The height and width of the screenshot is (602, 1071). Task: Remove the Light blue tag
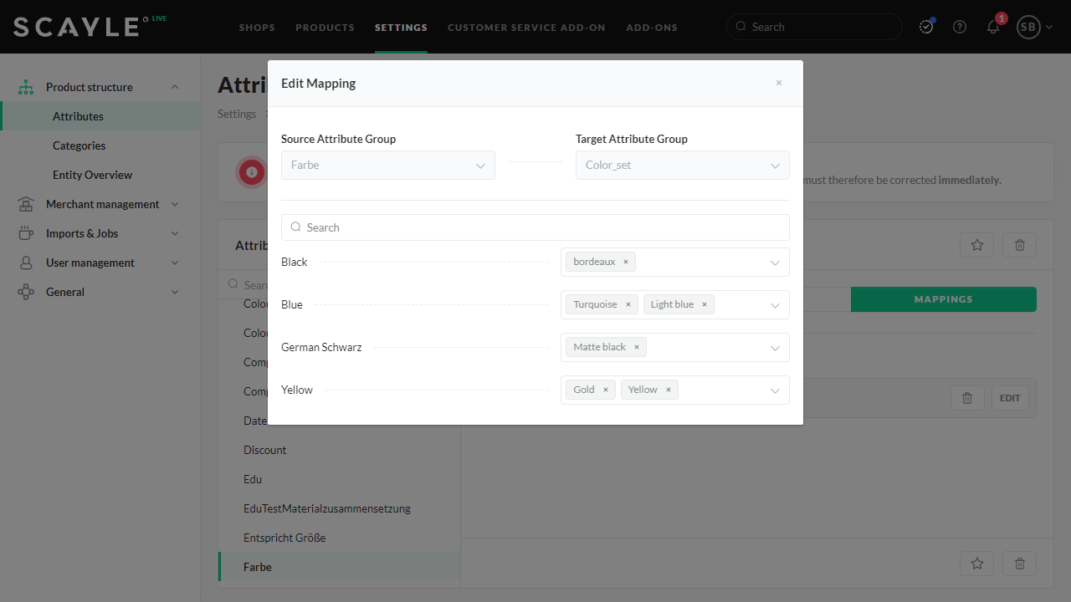point(704,304)
